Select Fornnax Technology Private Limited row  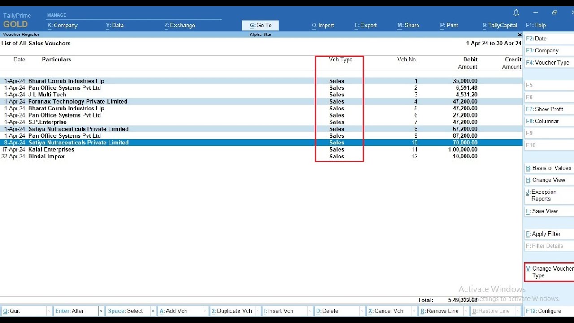click(x=261, y=101)
